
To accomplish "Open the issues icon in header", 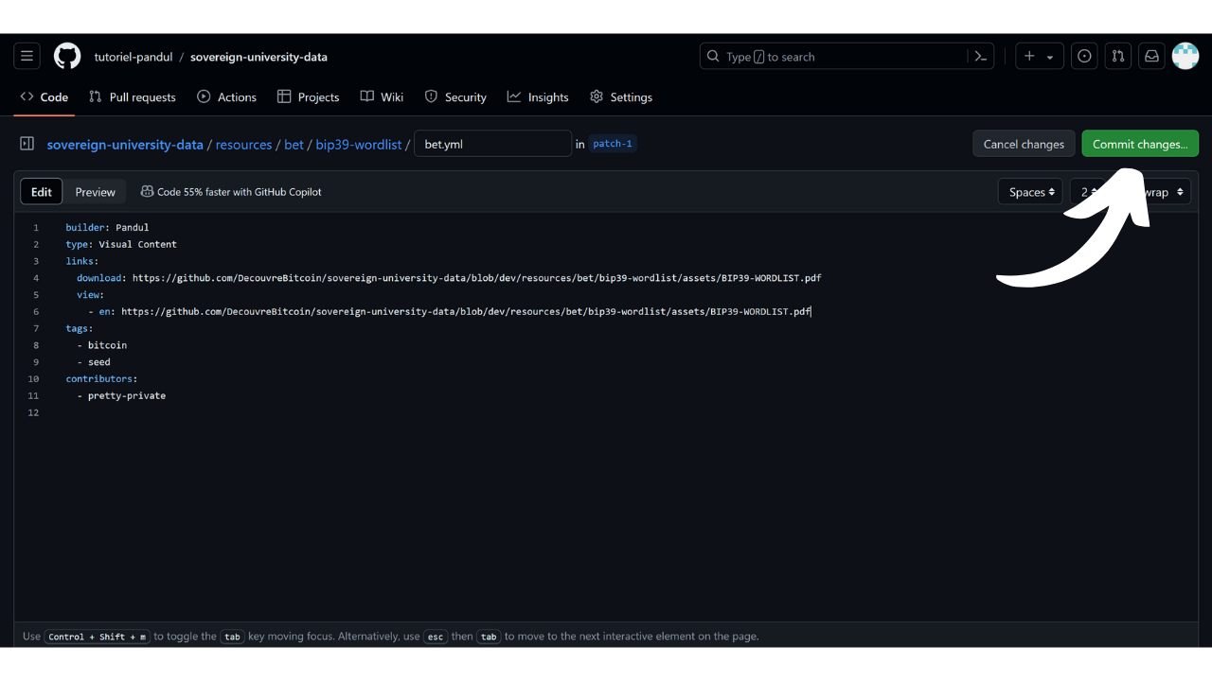I will [1084, 57].
